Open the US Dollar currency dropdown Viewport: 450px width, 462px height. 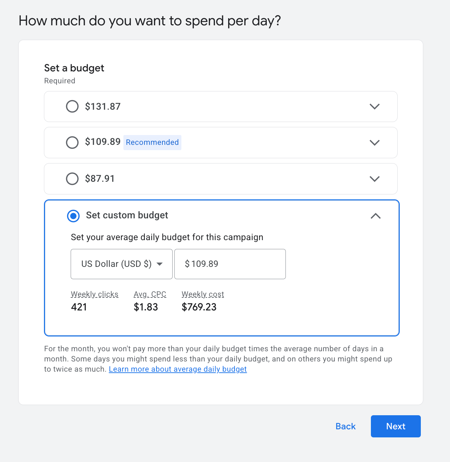(121, 264)
